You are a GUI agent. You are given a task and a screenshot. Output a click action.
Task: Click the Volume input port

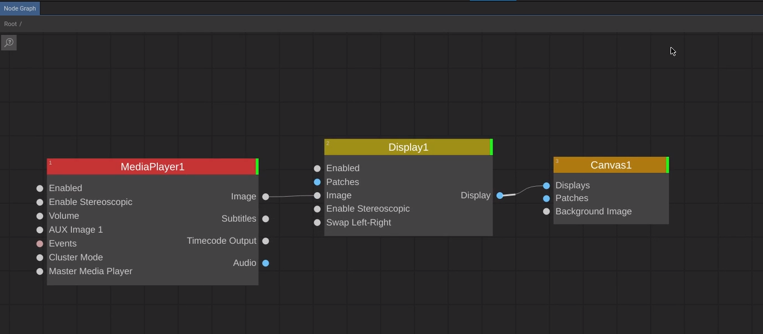[x=40, y=216]
